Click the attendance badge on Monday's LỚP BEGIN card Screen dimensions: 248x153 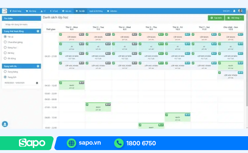pos(82,34)
